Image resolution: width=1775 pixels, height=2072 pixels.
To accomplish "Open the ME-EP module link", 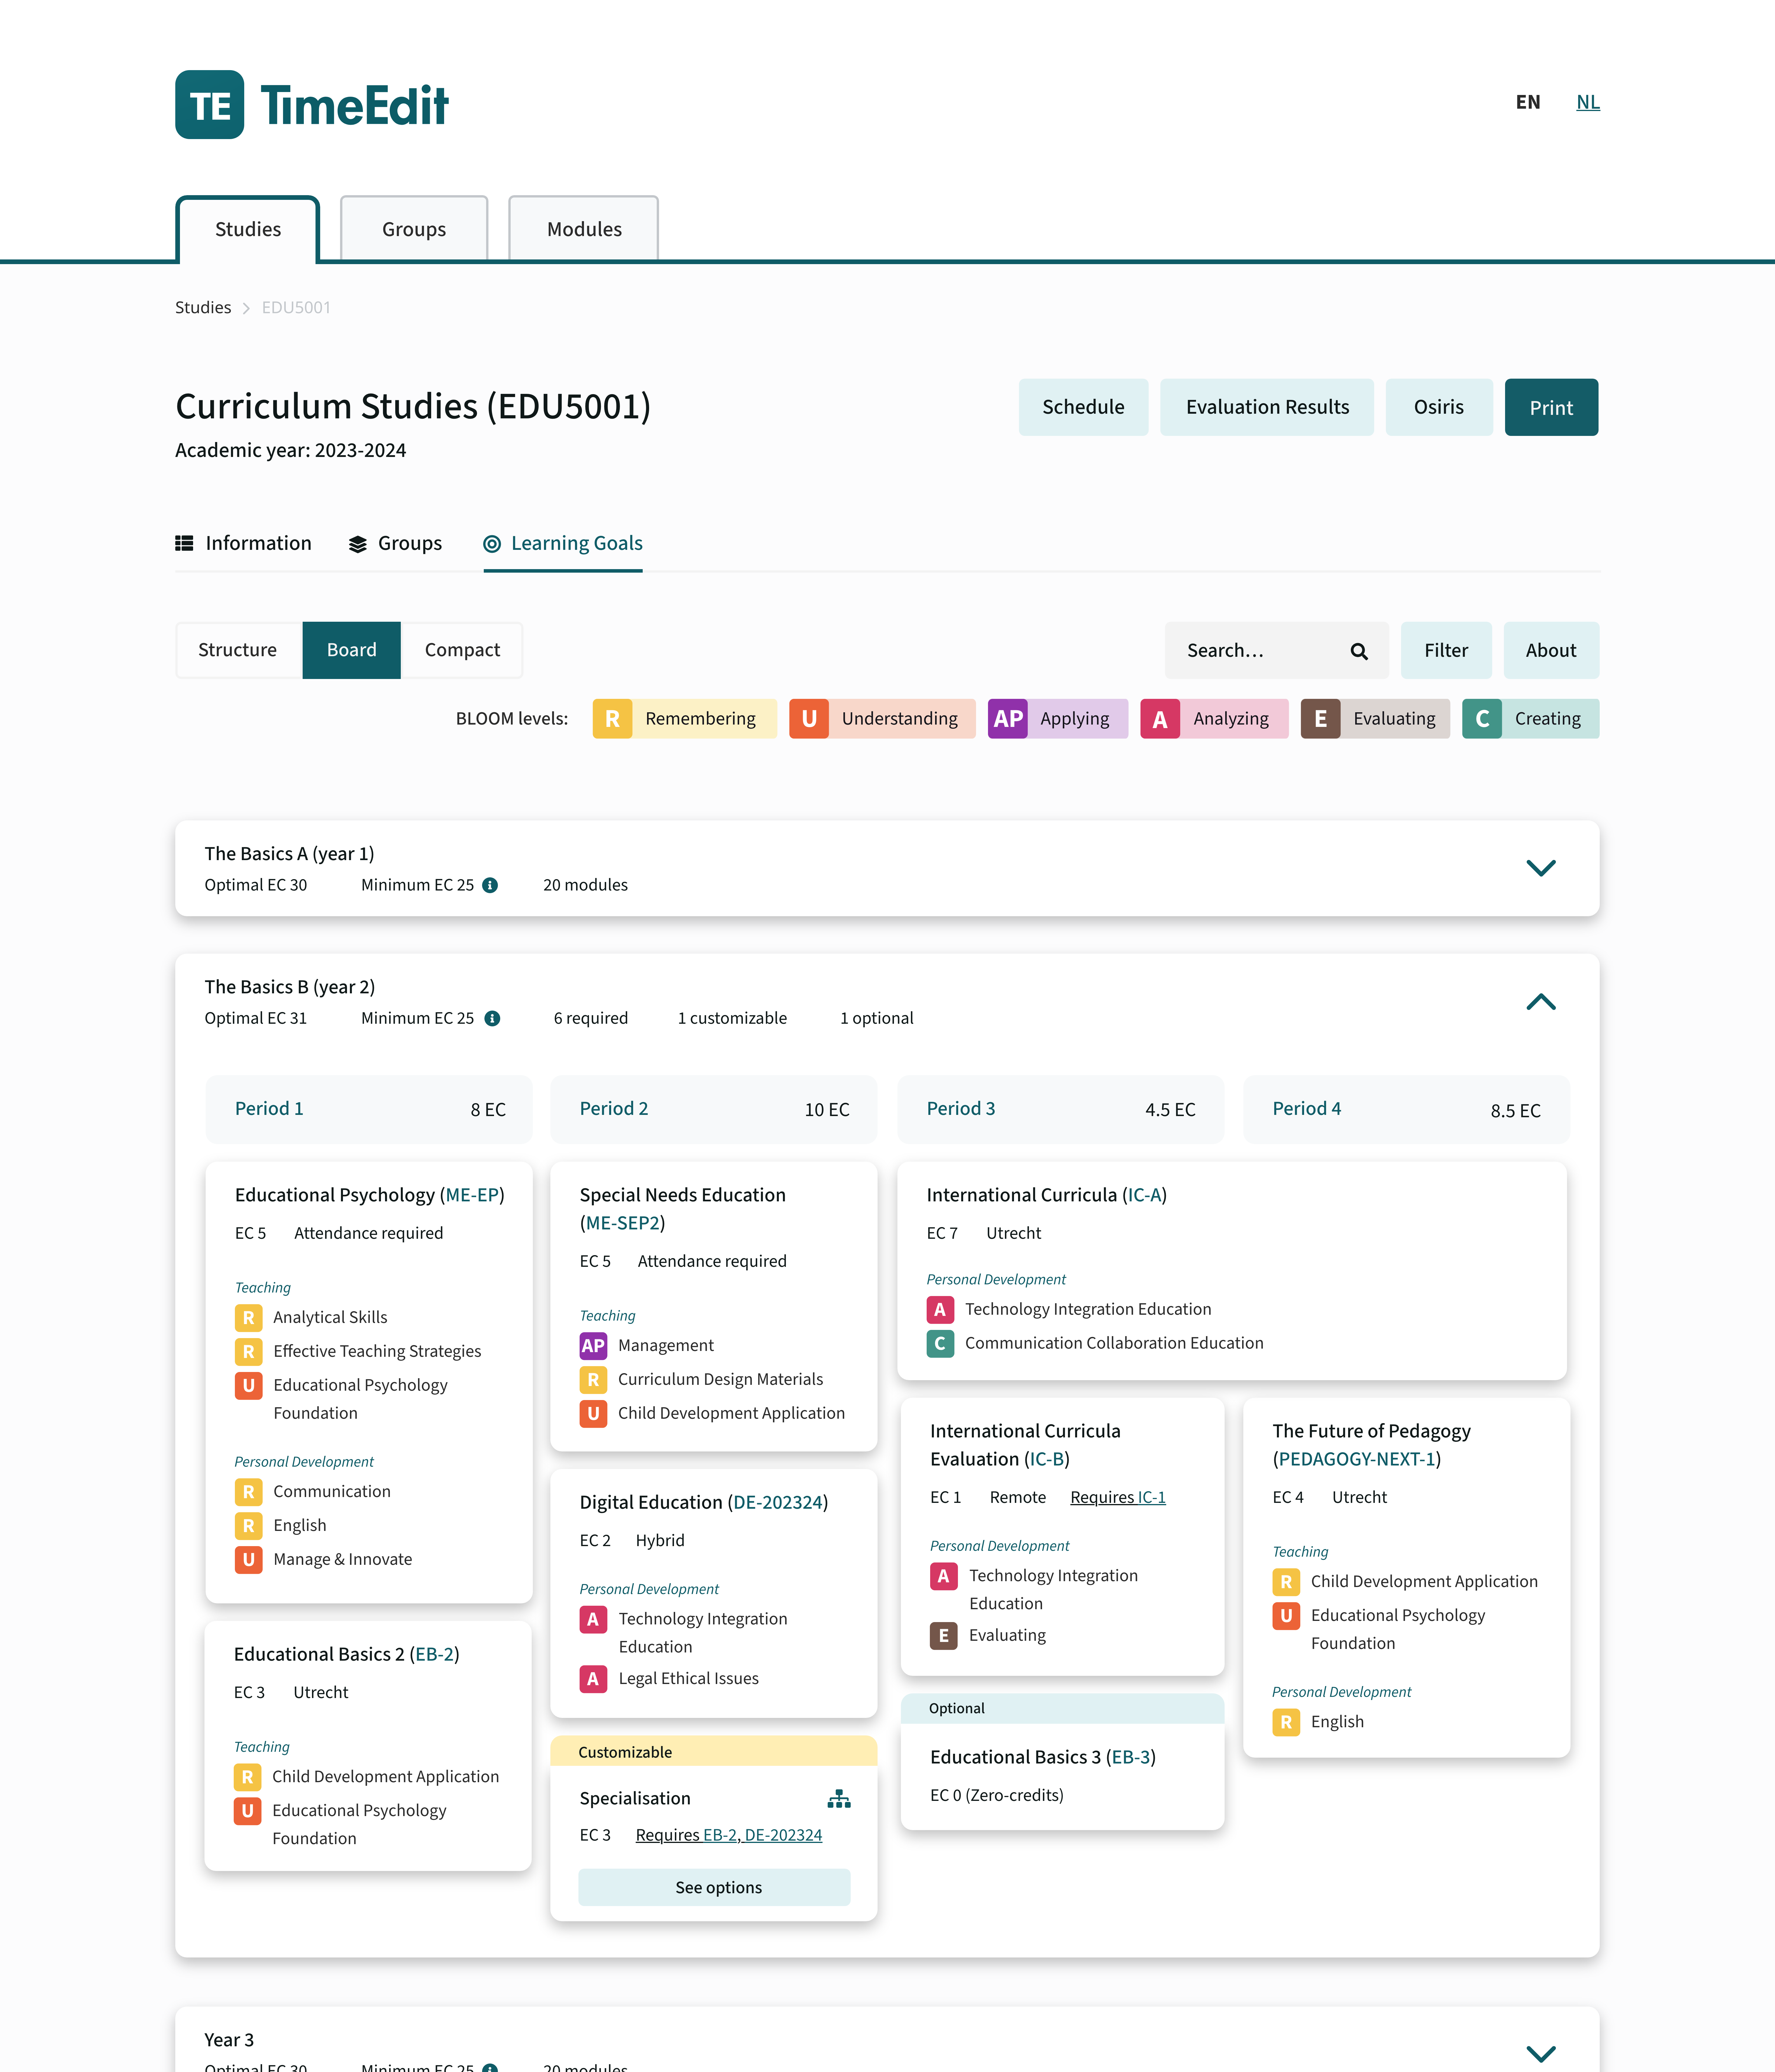I will pos(472,1195).
